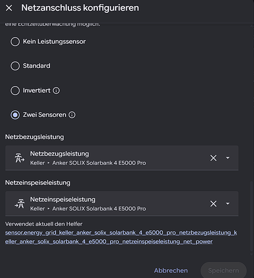Close the Netzanschluss konfigurieren dialog
The width and height of the screenshot is (254, 278).
tap(9, 8)
